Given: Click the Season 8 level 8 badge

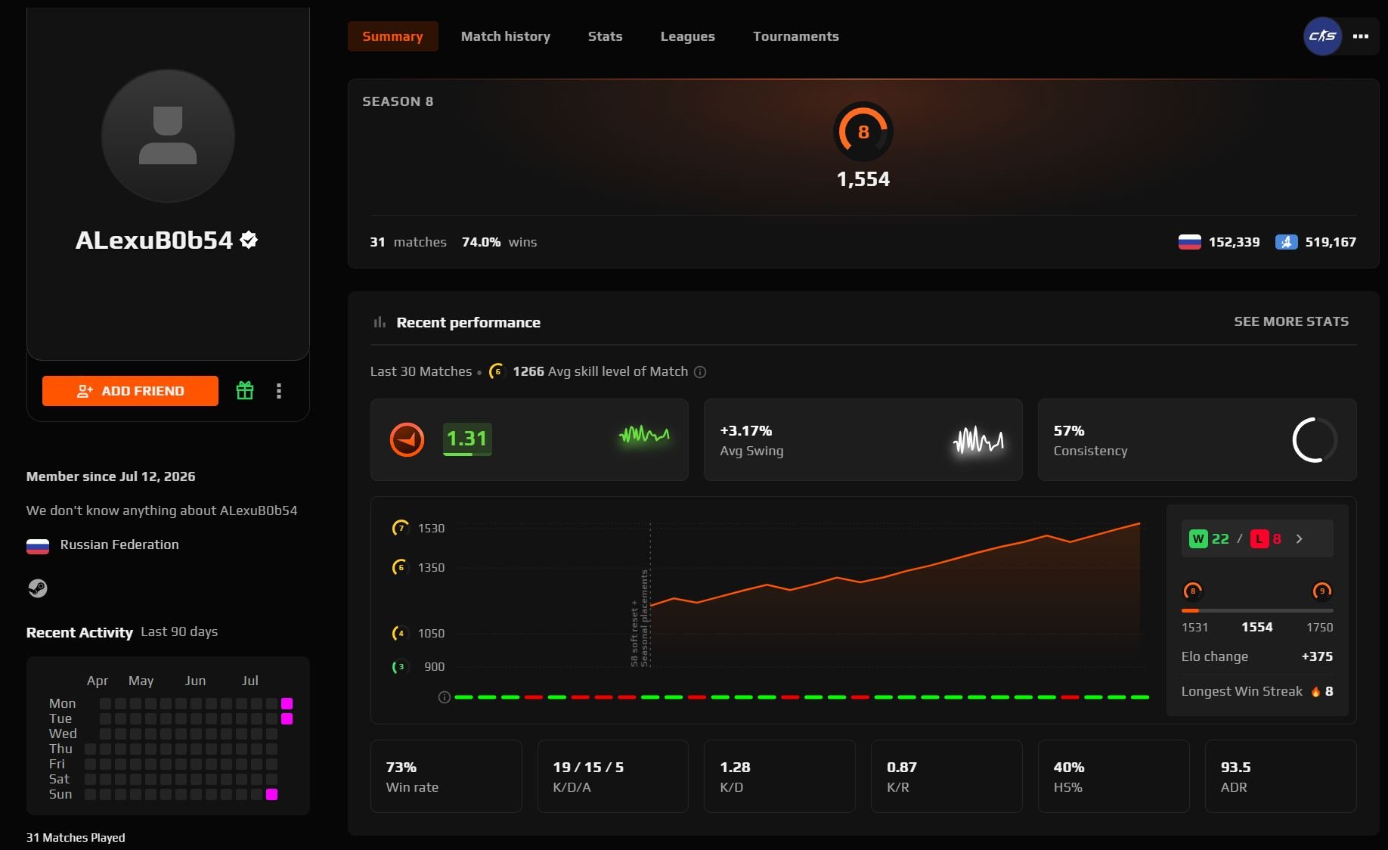Looking at the screenshot, I should tap(863, 132).
